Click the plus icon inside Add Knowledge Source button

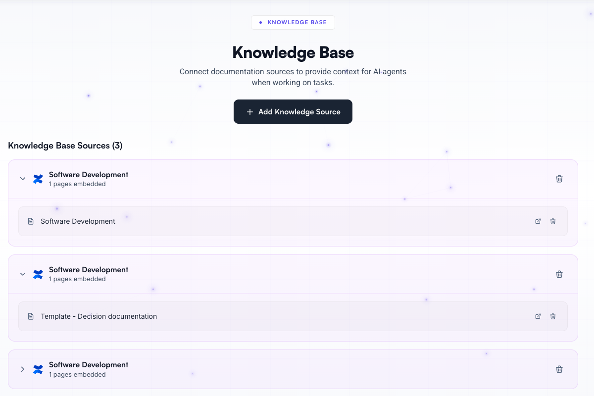coord(250,111)
